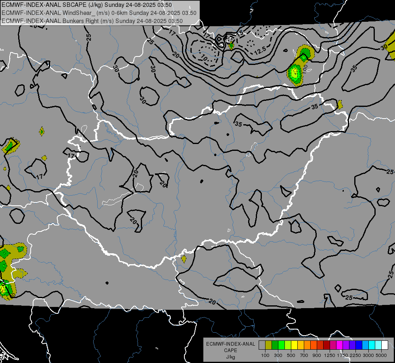Pick the dark maroon red legend swatch
This screenshot has height=363, width=395.
[326, 345]
